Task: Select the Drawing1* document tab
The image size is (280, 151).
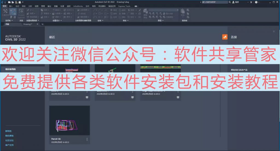Action: tap(28, 24)
